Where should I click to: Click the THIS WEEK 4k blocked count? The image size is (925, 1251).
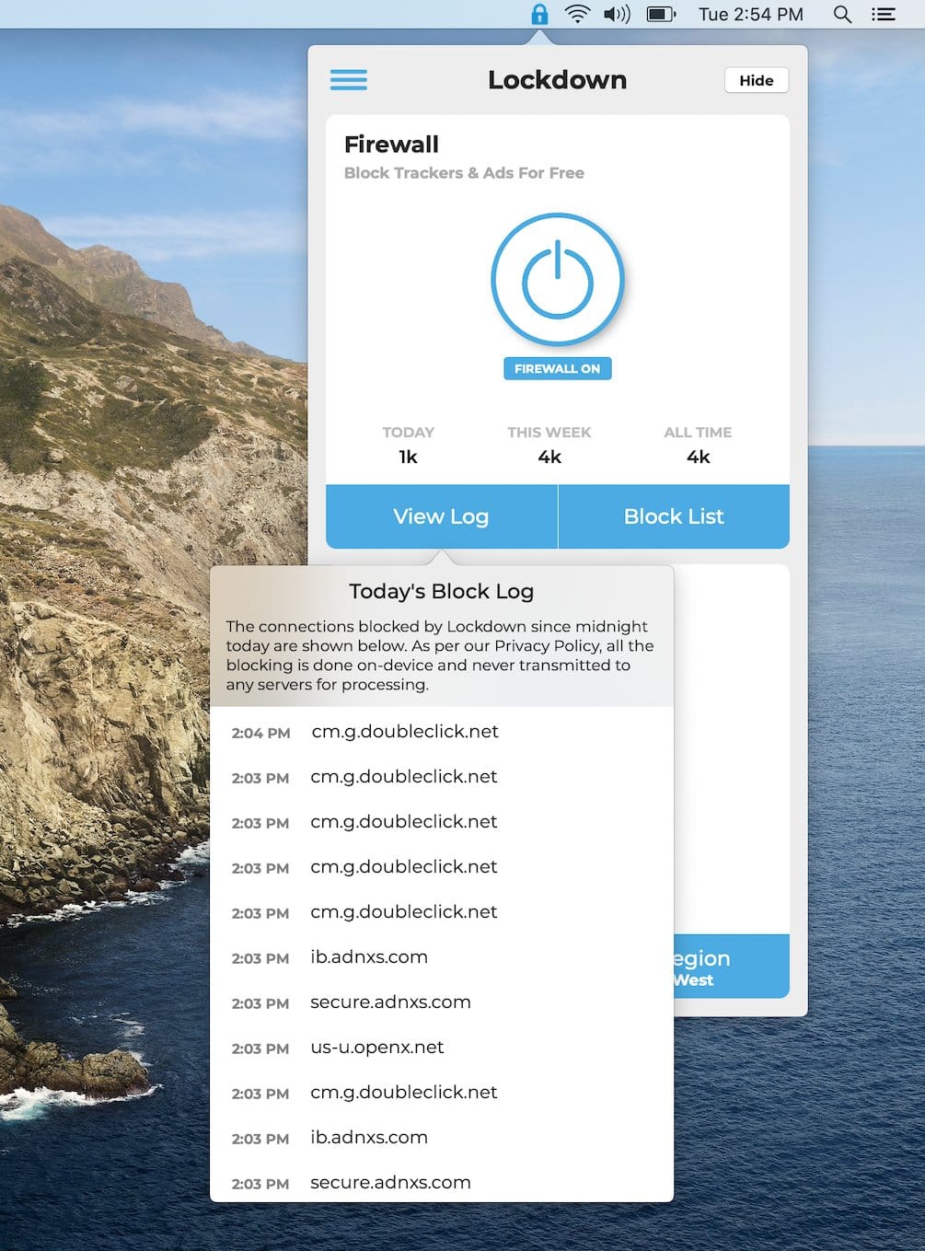(x=549, y=446)
